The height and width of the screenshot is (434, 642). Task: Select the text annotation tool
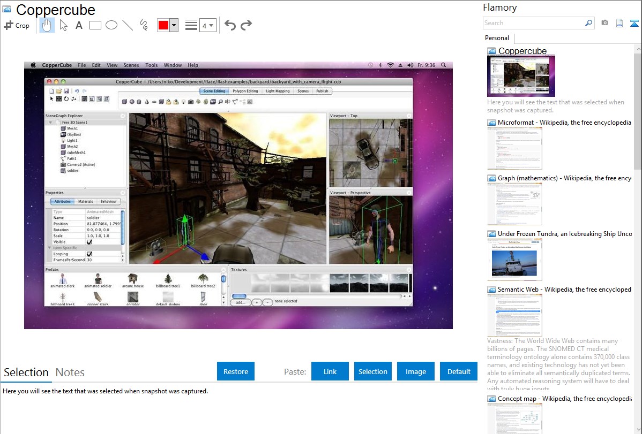tap(79, 25)
